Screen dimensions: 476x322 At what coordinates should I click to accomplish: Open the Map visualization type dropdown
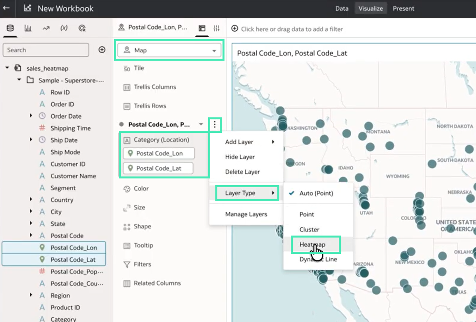click(x=169, y=50)
